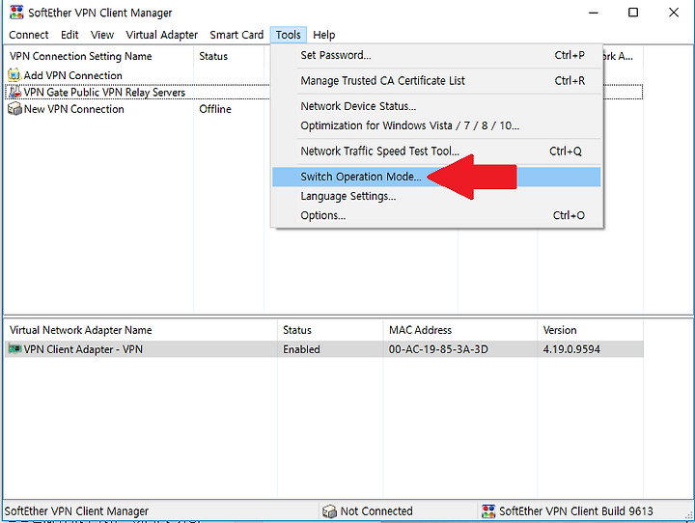Select Manage Trusted CA Certificate List
Viewport: 695px width, 523px height.
436,81
